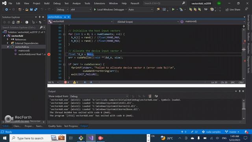This screenshot has width=252, height=142.
Task: Click the Open File folder icon
Action: (27, 9)
